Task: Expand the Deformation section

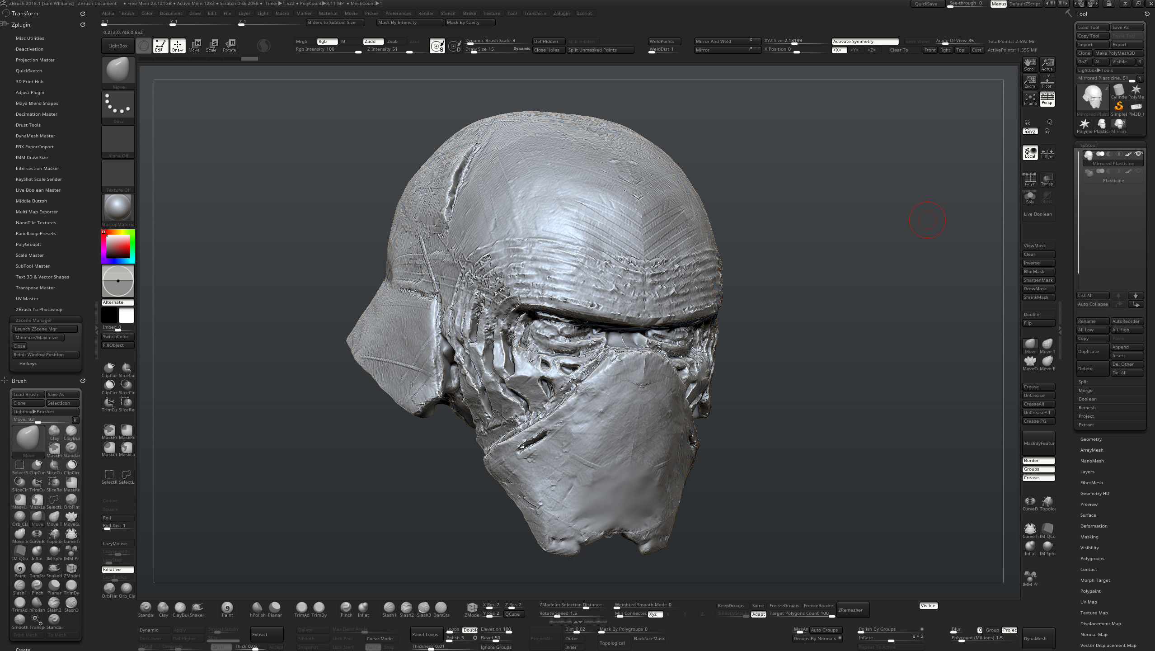Action: click(x=1094, y=526)
